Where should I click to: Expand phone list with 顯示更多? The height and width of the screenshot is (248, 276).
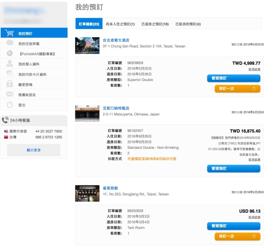34,150
